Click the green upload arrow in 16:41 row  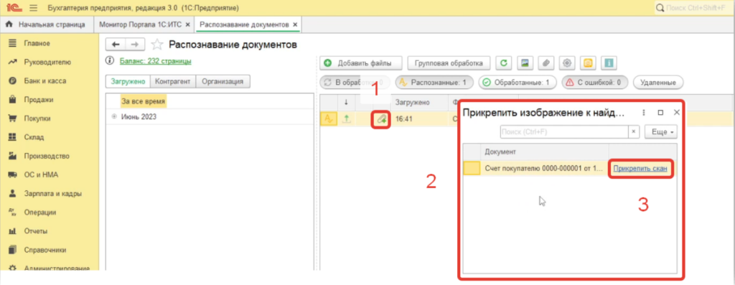(346, 120)
